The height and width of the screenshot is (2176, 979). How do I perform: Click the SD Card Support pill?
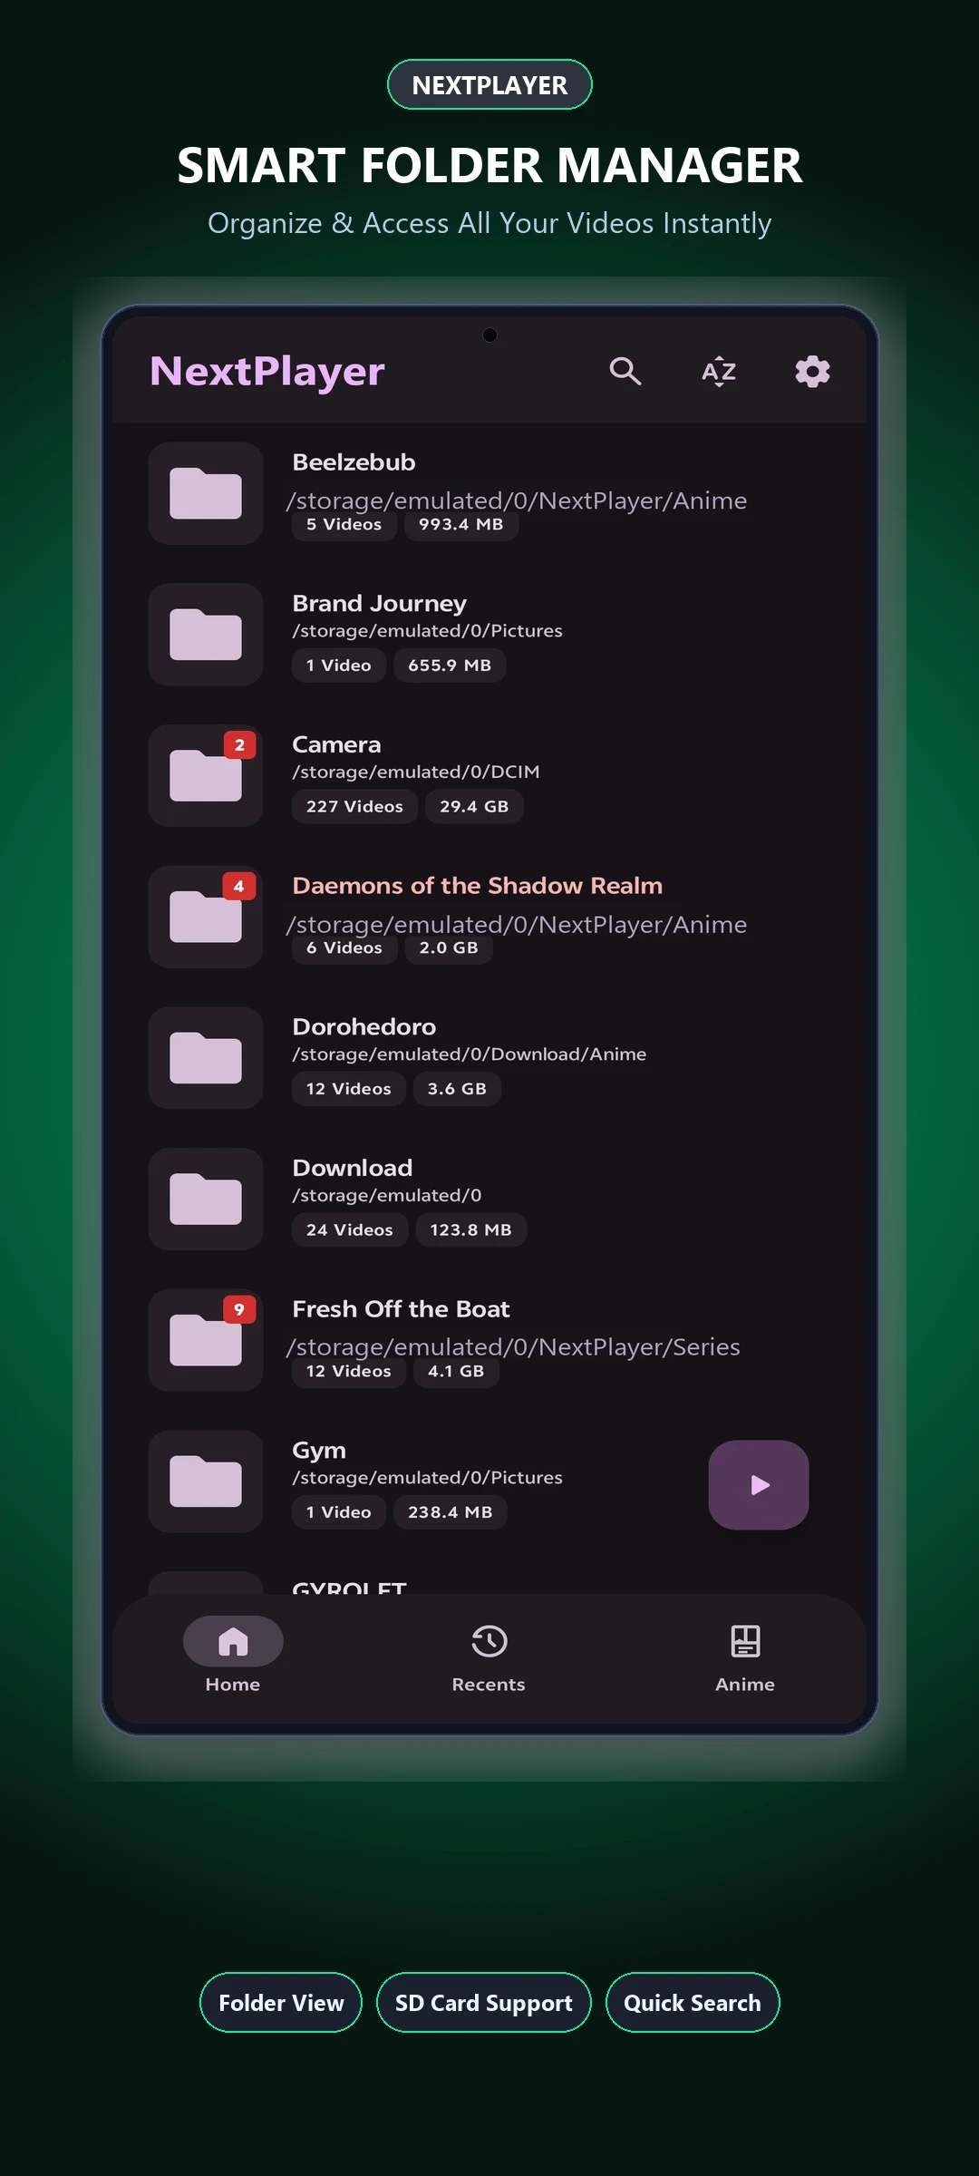point(484,2002)
